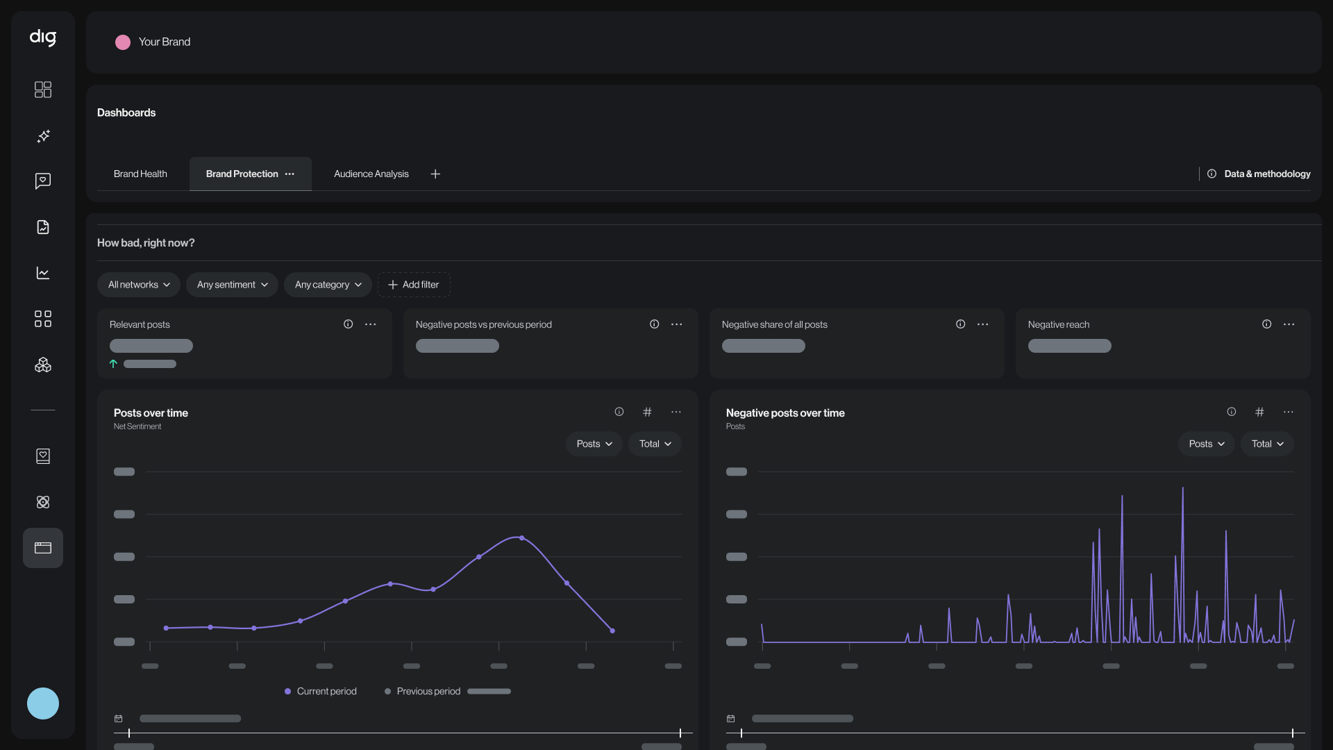The width and height of the screenshot is (1333, 750).
Task: Show info for Negative share of all posts
Action: point(961,324)
